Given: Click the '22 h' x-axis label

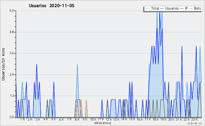Looking at the screenshot, I should click(187, 120).
